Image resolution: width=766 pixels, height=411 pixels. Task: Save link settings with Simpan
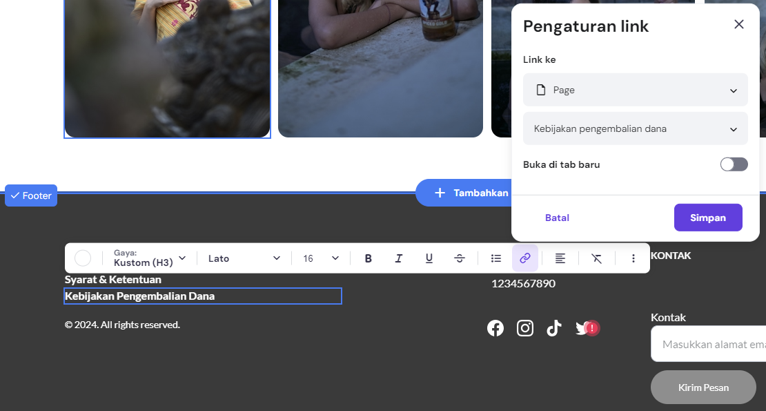708,218
